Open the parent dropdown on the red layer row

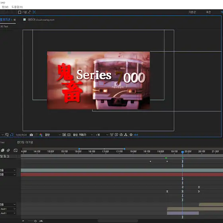point(14,174)
